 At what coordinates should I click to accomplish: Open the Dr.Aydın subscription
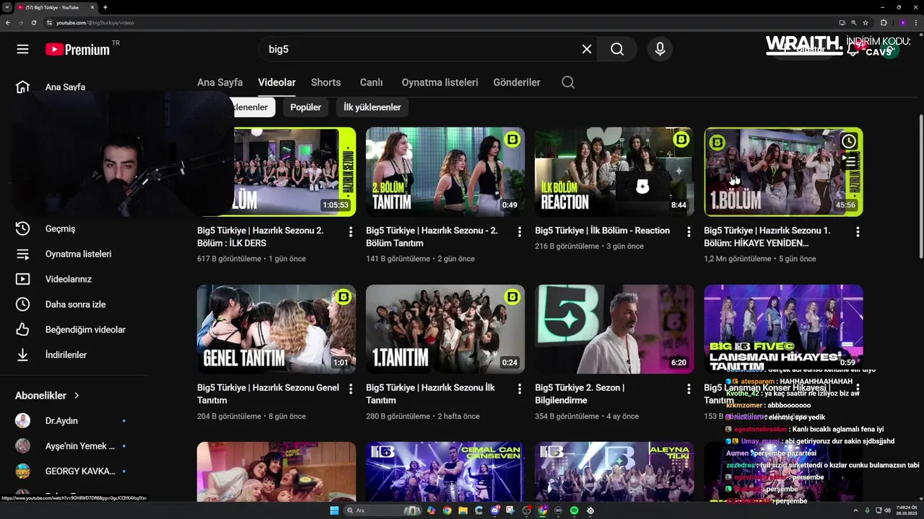tap(61, 421)
